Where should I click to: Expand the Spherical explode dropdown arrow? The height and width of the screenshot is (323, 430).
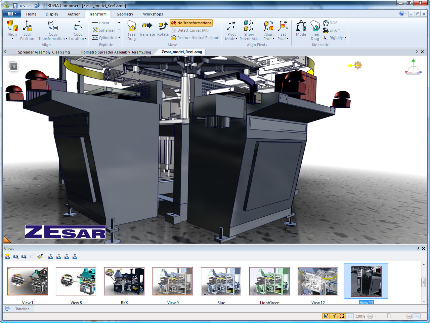coord(119,30)
